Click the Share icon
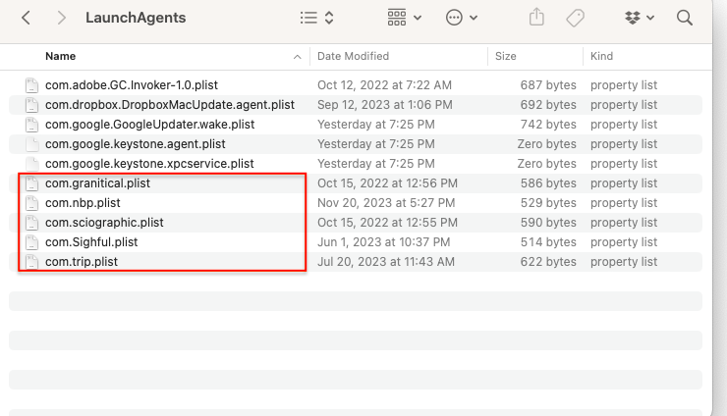Screen dimensions: 727x416 [536, 18]
